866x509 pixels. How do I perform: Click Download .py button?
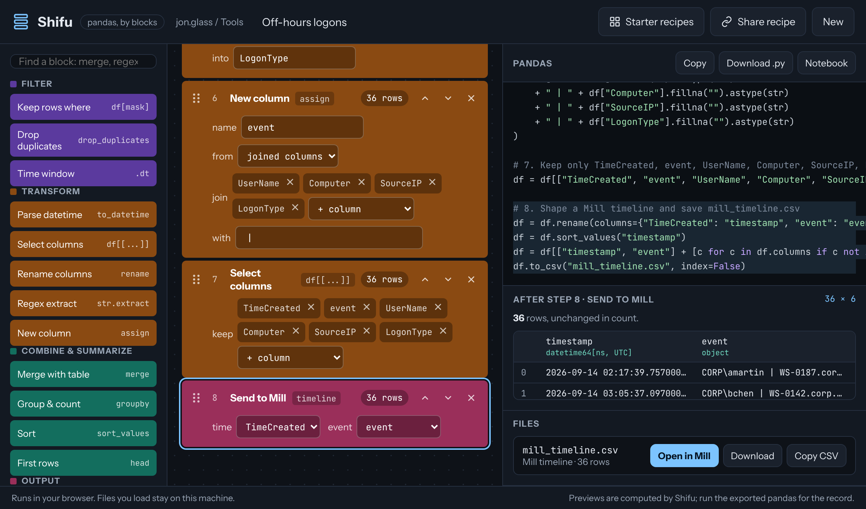[x=756, y=63]
